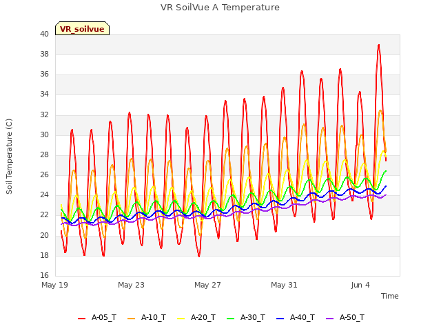The height and width of the screenshot is (331, 441).
Task: Click the red line's lowest trough near May 26
Action: (199, 256)
